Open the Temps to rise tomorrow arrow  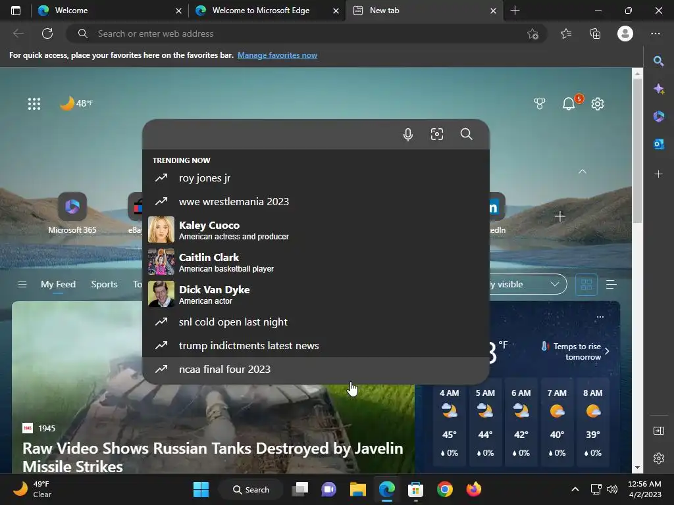click(x=607, y=351)
